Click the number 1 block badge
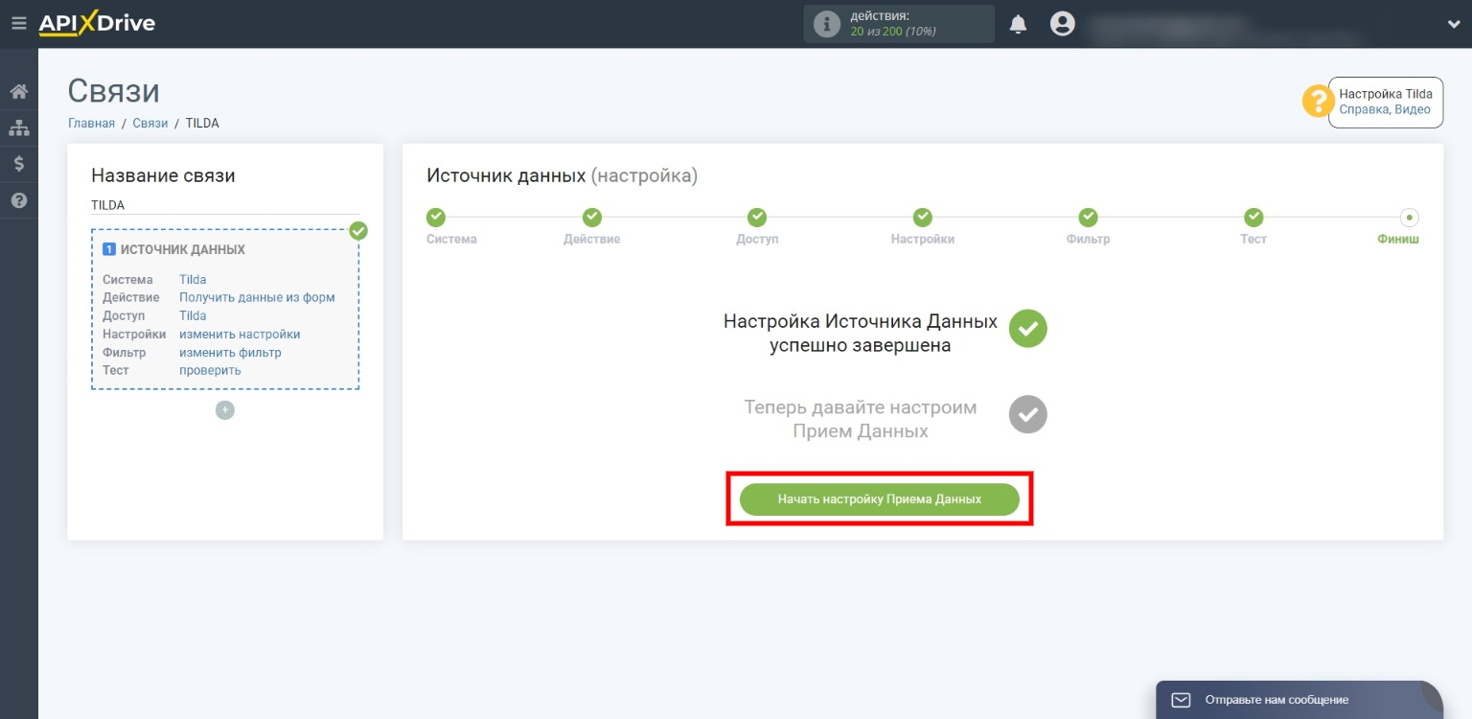 (109, 249)
